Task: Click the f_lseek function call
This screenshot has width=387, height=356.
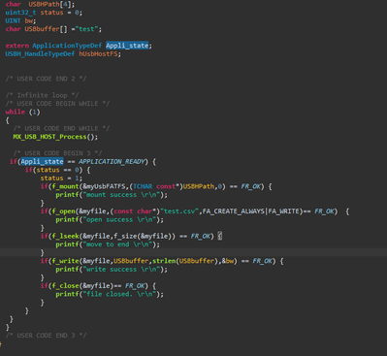Action: point(65,236)
